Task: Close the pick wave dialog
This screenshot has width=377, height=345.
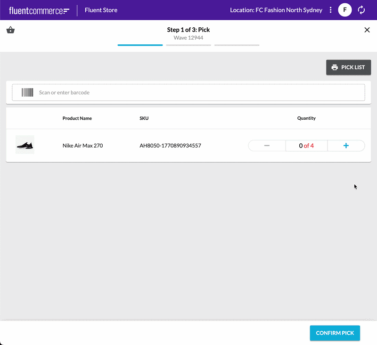Action: (367, 30)
